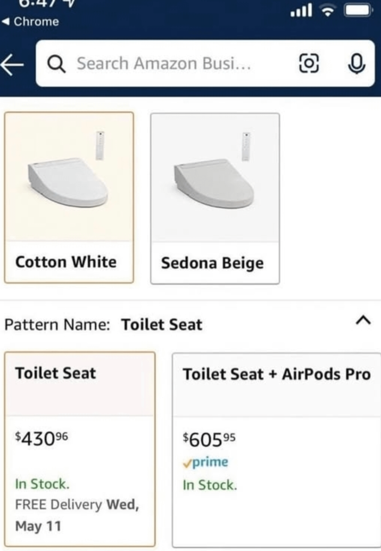
Task: Tap the Pattern Name: Toilet Seat header
Action: click(104, 324)
